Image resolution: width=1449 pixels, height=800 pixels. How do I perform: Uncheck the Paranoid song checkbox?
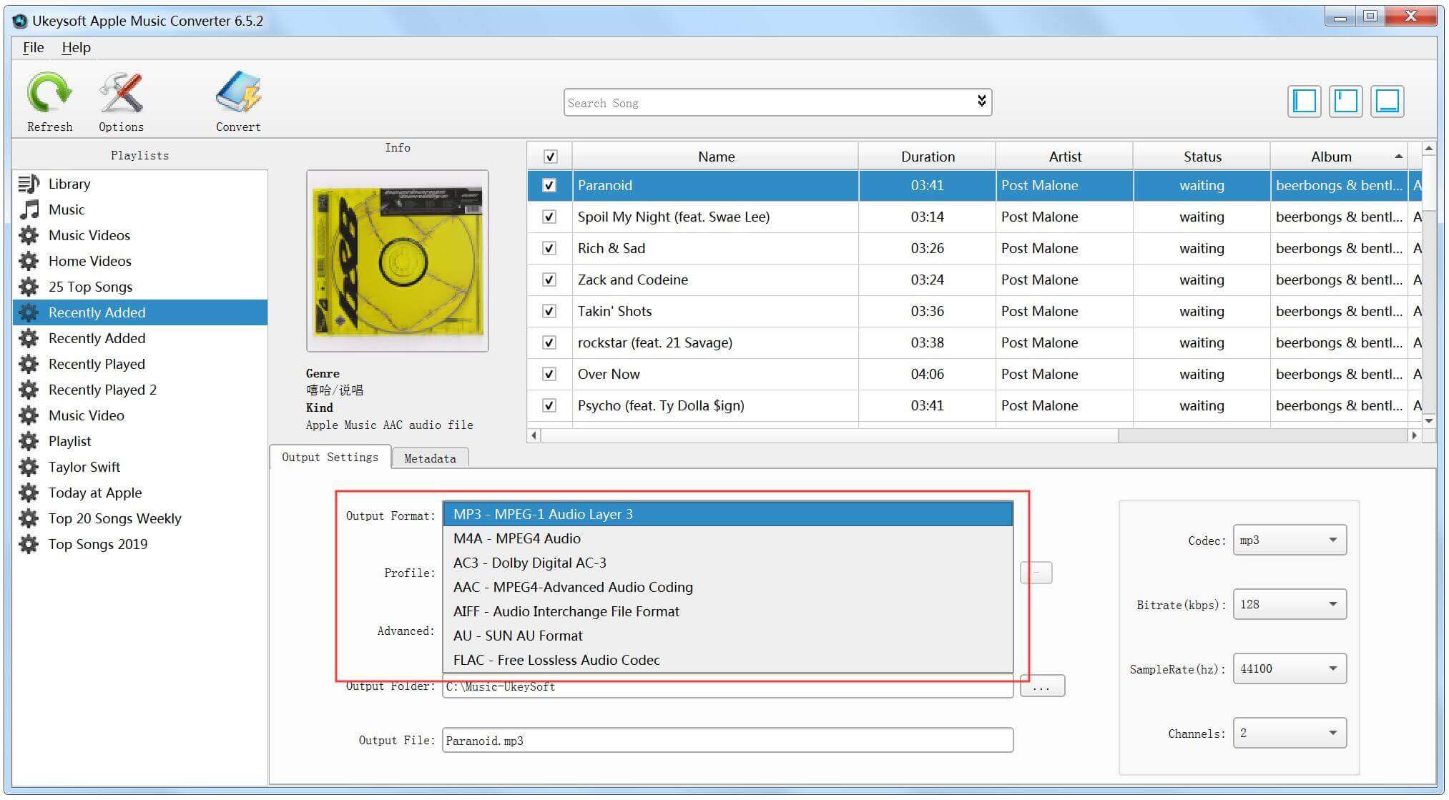pyautogui.click(x=549, y=185)
